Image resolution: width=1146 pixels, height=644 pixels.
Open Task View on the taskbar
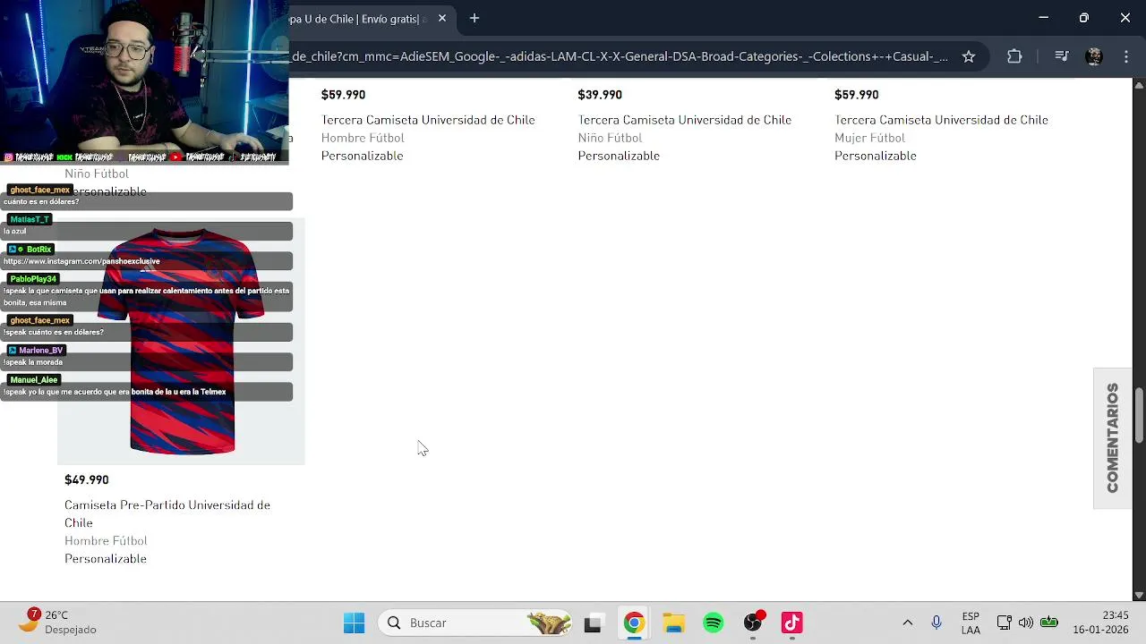[x=593, y=623]
